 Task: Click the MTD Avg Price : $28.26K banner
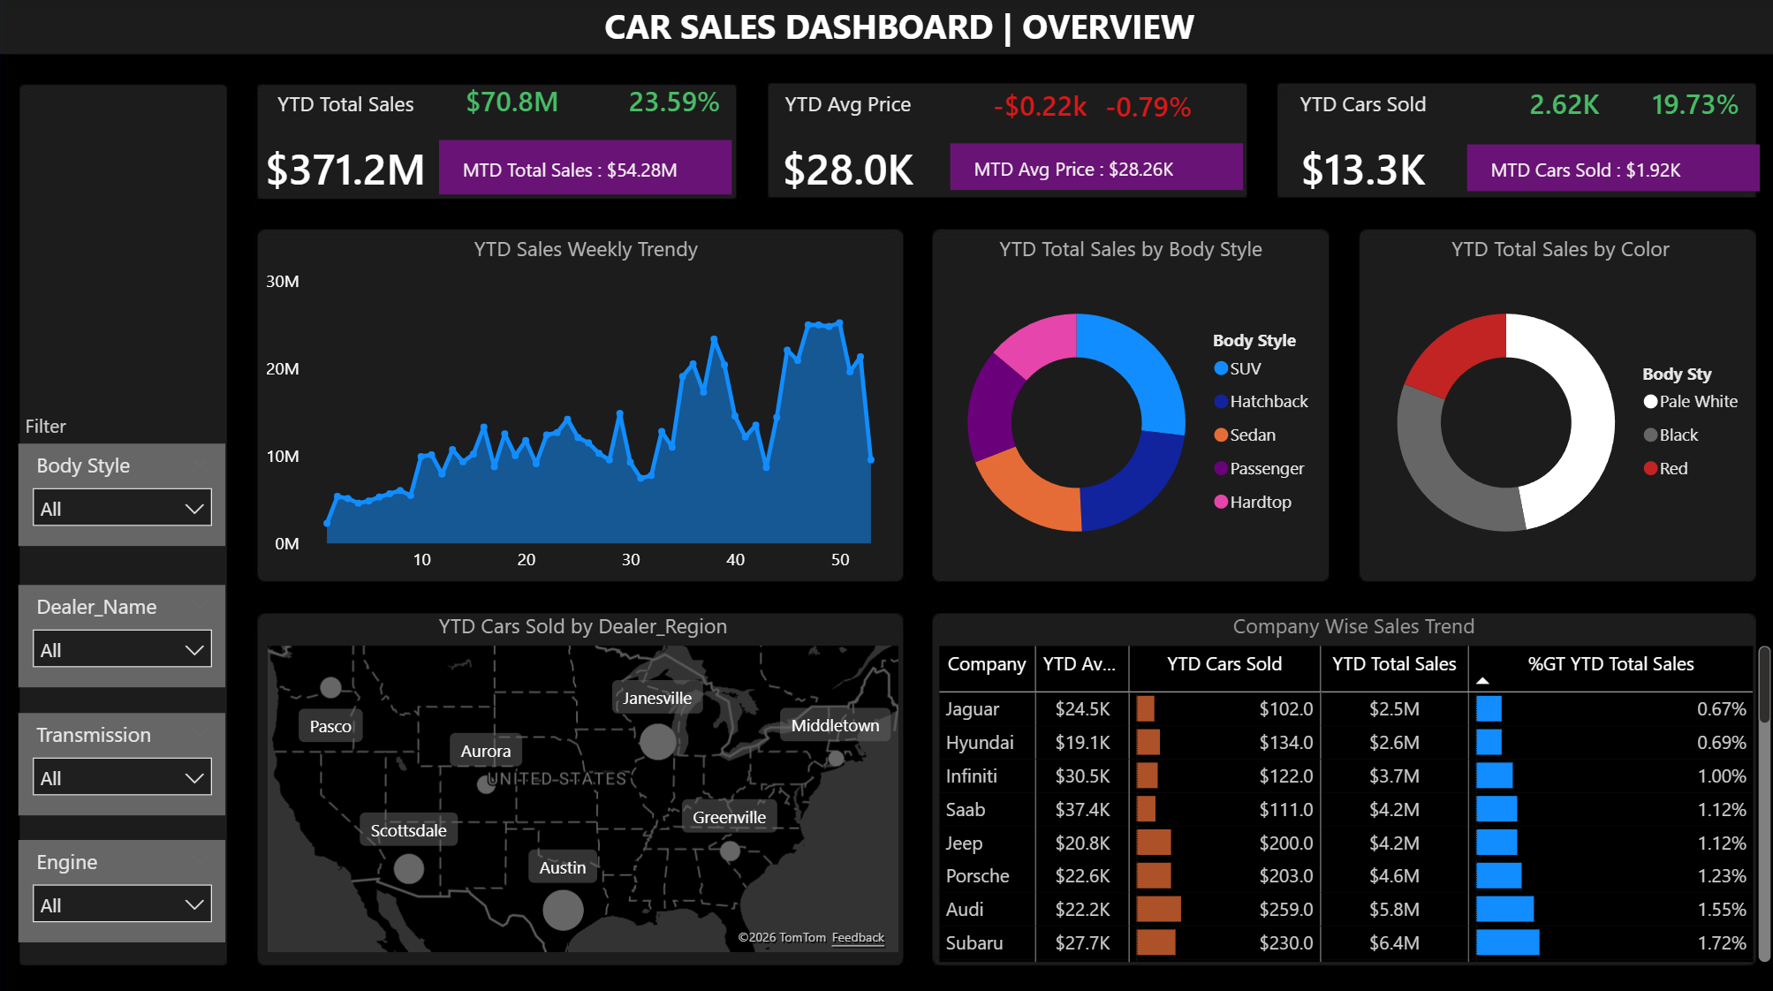[x=1096, y=167]
